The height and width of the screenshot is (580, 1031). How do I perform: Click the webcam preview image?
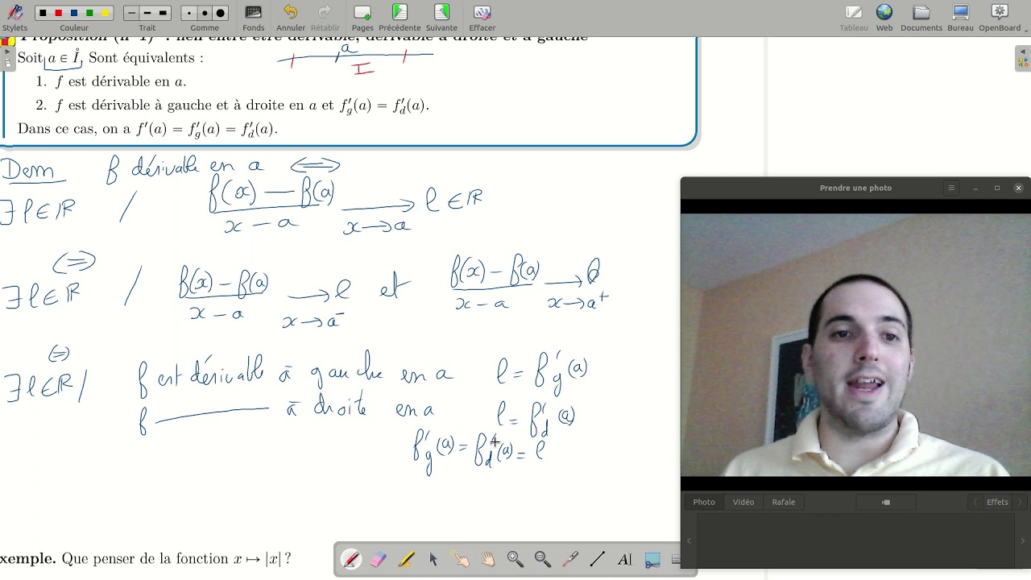pyautogui.click(x=855, y=345)
